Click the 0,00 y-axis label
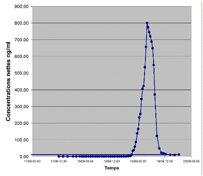203x176 pixels. point(24,157)
